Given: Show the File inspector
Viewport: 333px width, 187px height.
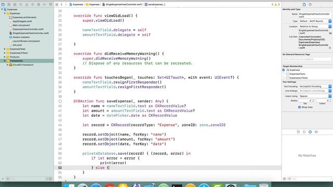Looking at the screenshot, I should [304, 5].
